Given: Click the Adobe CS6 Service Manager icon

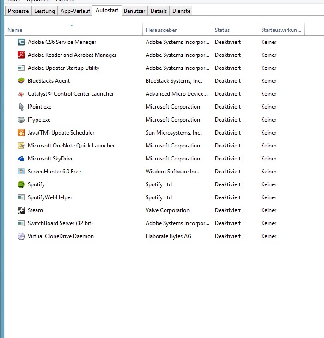Looking at the screenshot, I should point(21,42).
